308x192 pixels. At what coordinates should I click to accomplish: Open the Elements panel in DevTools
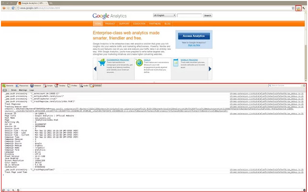click(x=8, y=85)
